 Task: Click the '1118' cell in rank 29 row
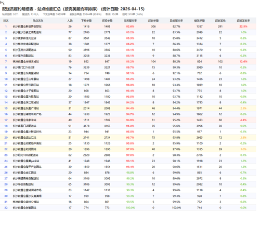point(200,190)
